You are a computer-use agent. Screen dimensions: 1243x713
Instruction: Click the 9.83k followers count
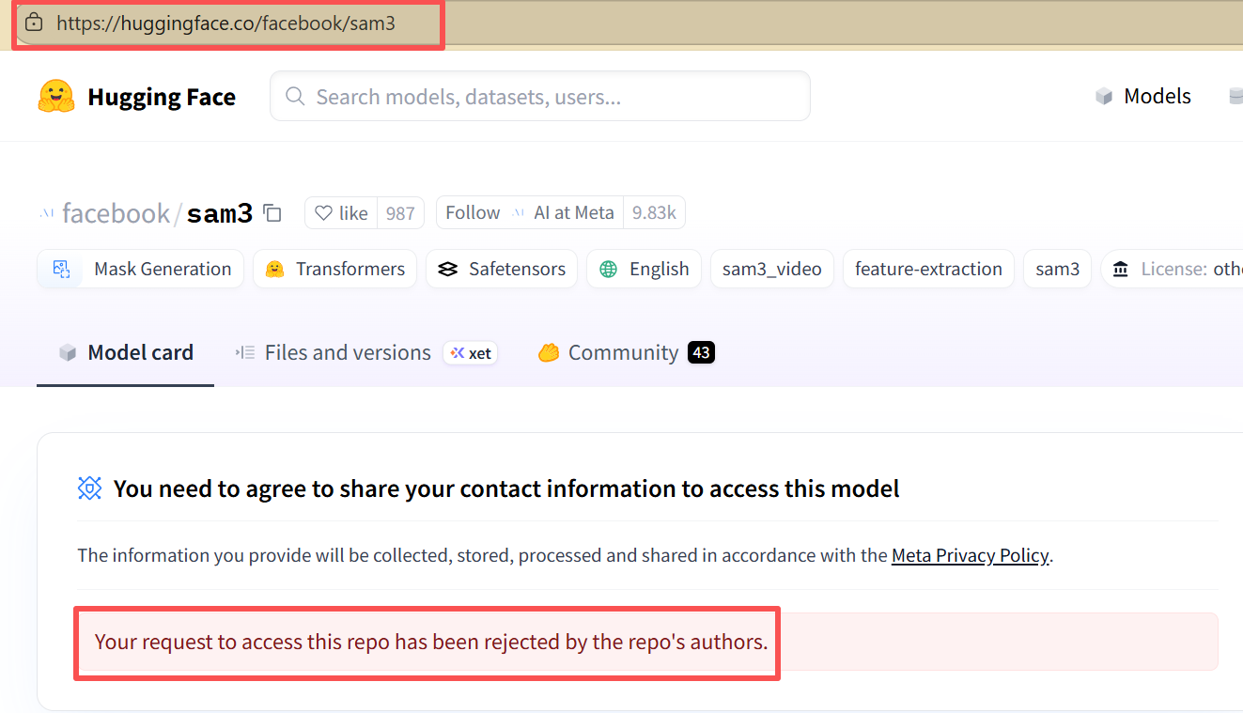point(654,213)
